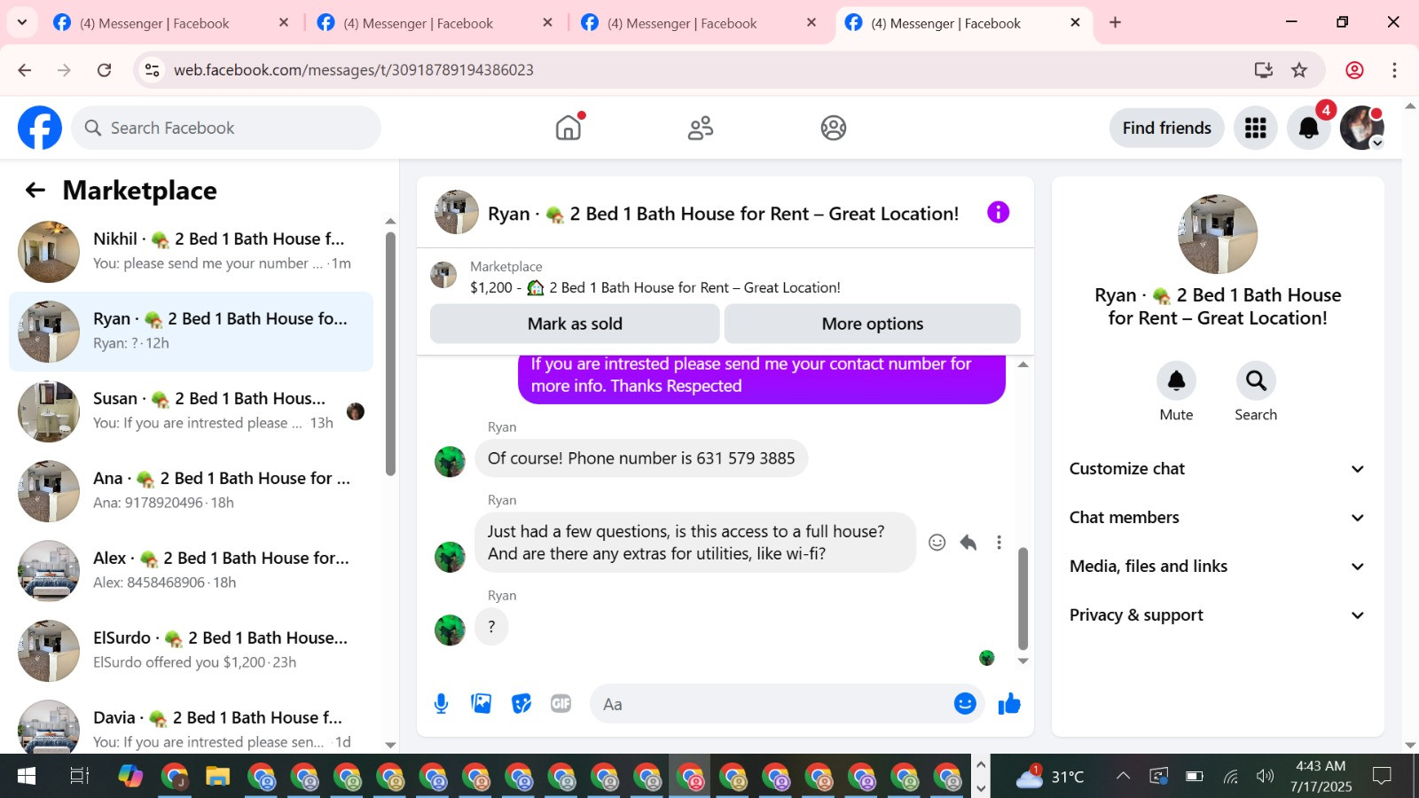The width and height of the screenshot is (1419, 798).
Task: Open weather widget showing 31°C
Action: 1050,777
